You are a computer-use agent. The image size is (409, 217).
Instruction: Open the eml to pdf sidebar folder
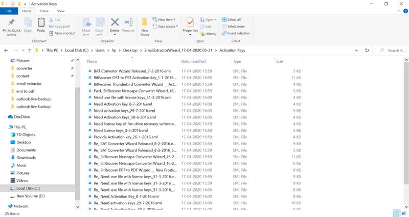point(25,91)
